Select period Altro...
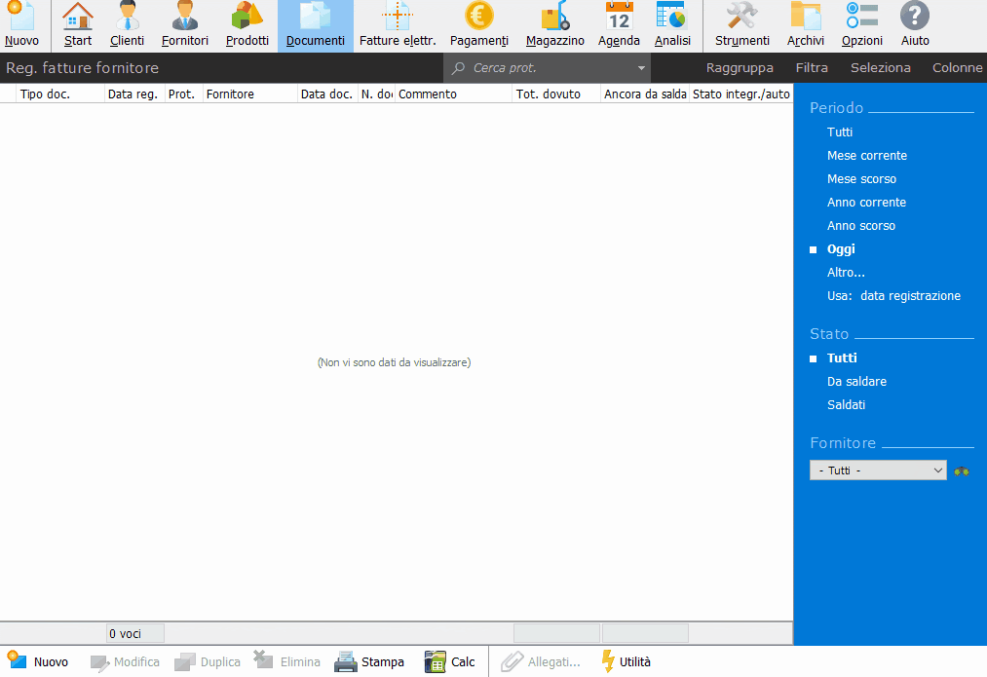 tap(846, 273)
